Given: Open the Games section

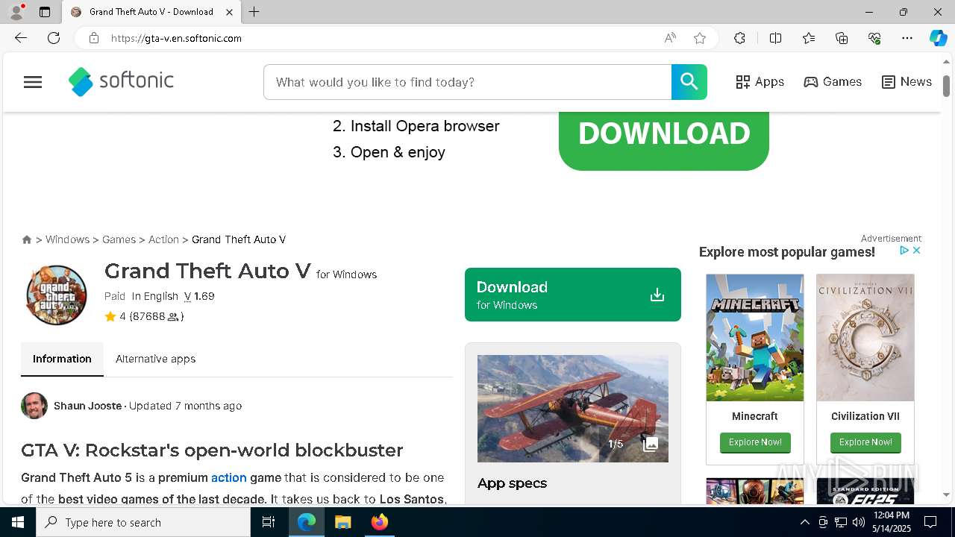Looking at the screenshot, I should (833, 82).
